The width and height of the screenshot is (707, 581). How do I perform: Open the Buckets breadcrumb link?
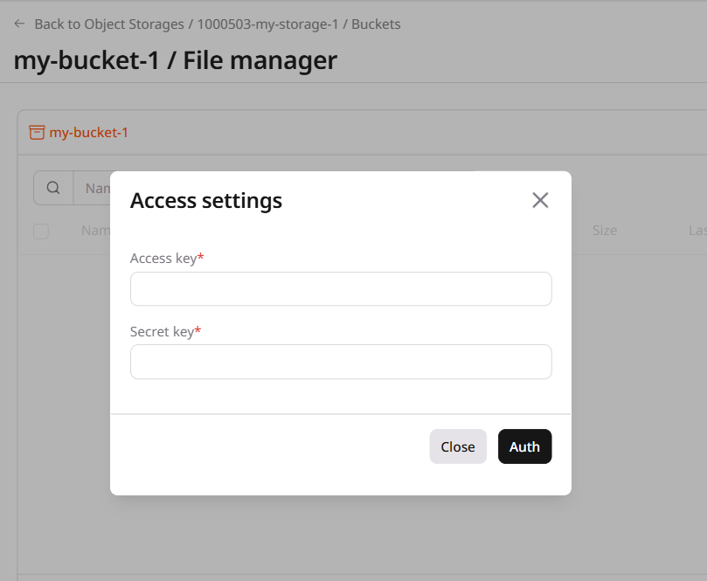pyautogui.click(x=376, y=24)
